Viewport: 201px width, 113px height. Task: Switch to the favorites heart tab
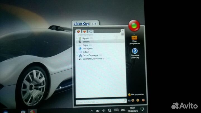pyautogui.click(x=84, y=31)
